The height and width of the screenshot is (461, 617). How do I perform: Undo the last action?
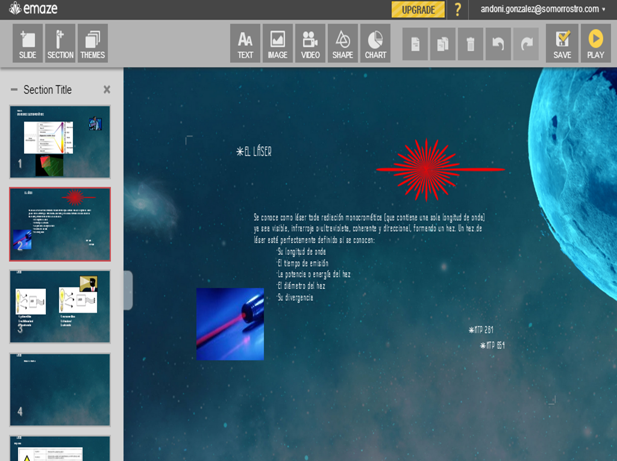click(498, 44)
